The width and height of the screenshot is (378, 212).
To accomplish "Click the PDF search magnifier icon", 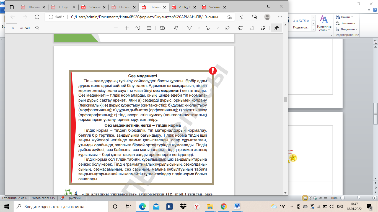I will pyautogui.click(x=37, y=28).
